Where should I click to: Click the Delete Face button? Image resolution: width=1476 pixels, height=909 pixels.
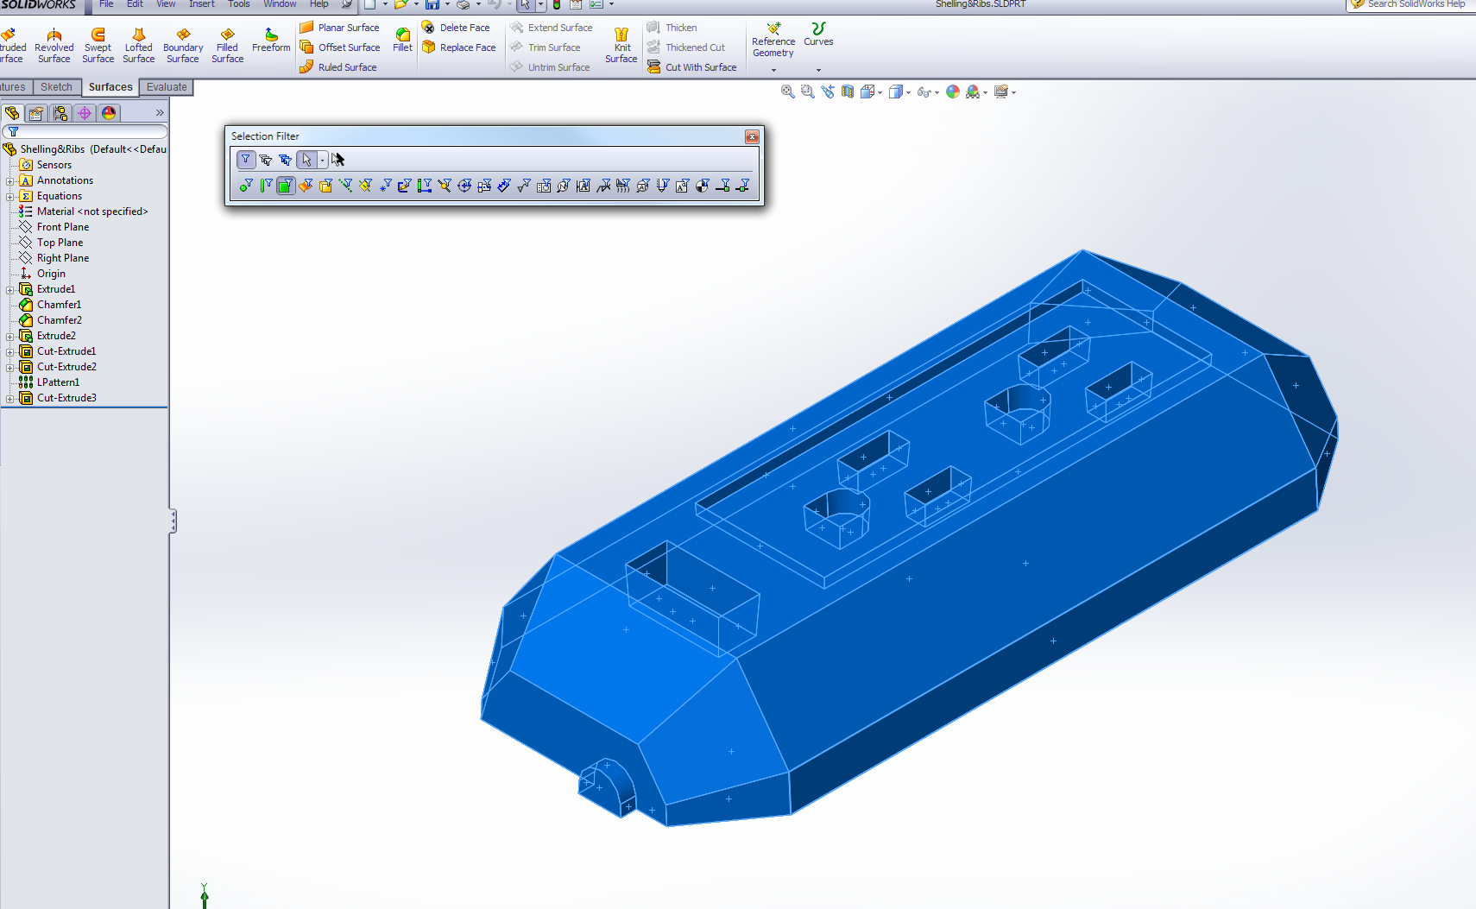(456, 28)
